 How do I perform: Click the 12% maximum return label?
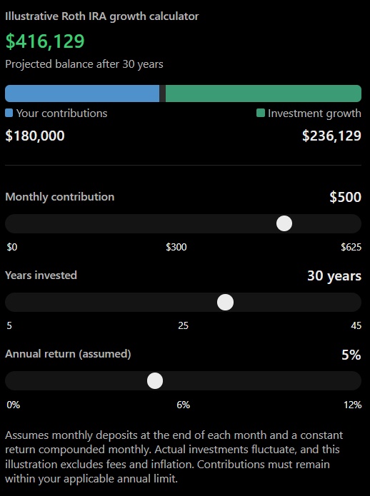(x=353, y=405)
